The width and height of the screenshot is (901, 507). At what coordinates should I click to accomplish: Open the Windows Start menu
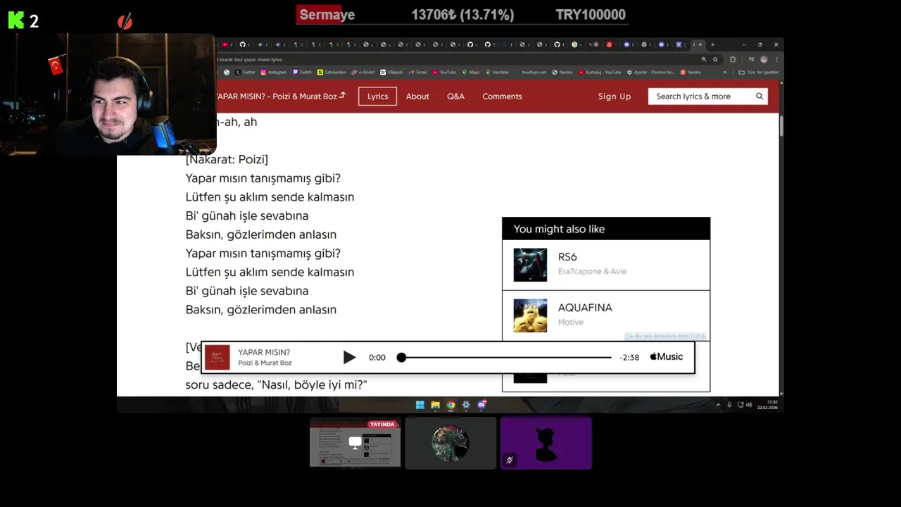pos(420,405)
